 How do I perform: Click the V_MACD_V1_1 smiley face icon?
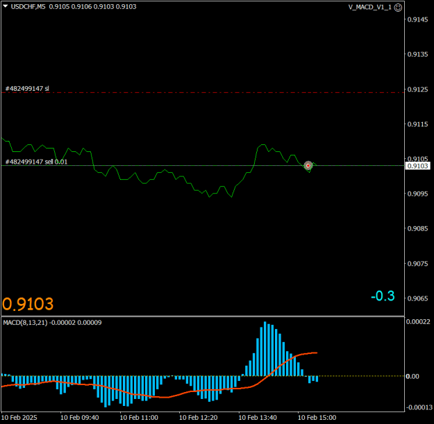(x=398, y=8)
